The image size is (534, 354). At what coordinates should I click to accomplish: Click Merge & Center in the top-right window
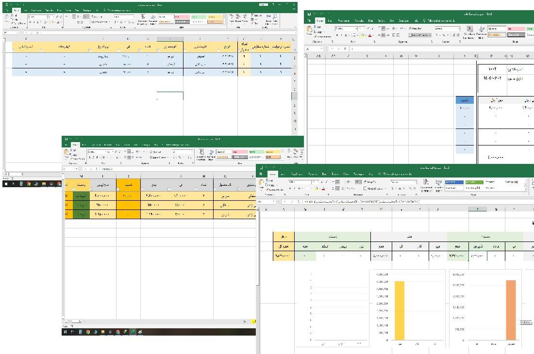click(x=419, y=35)
